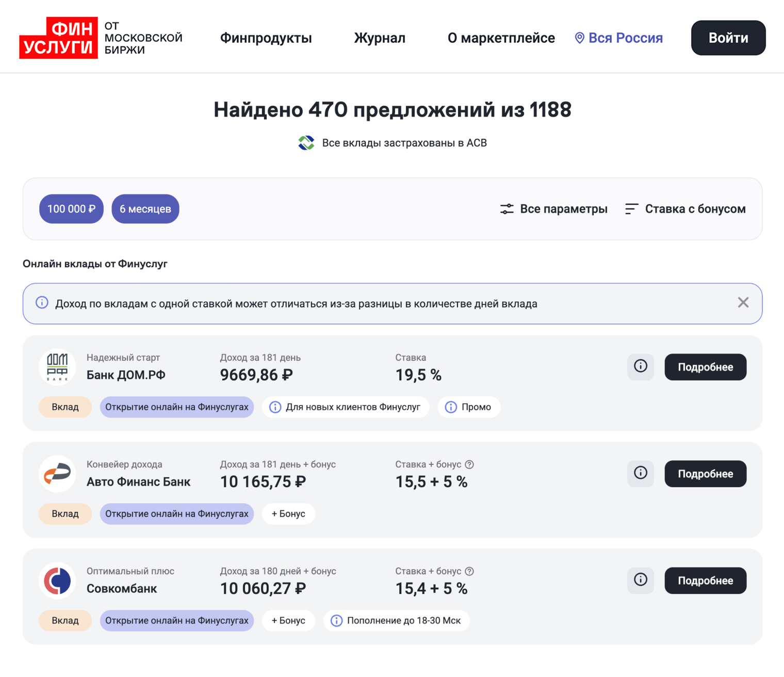Open Для новых клиентов Финуслуг info chip
784x677 pixels.
[x=346, y=407]
